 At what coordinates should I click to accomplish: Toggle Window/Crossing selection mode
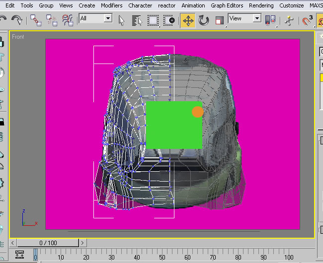(169, 20)
